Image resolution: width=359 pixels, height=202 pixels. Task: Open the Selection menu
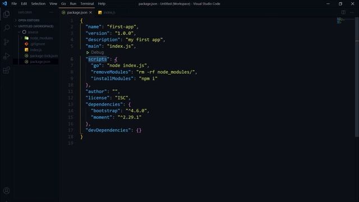coord(38,4)
